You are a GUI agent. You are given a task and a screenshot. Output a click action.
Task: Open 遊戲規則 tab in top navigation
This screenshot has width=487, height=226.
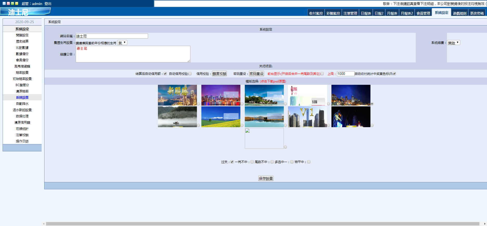(x=459, y=13)
